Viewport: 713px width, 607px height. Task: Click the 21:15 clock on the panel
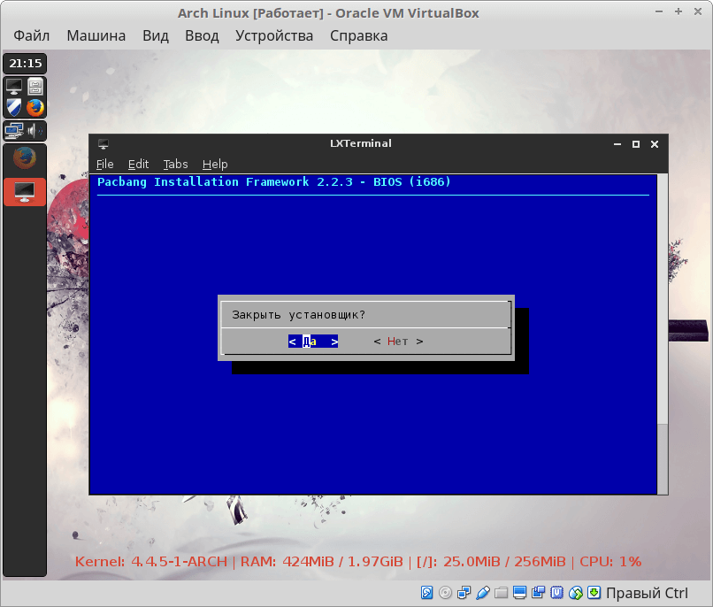(x=26, y=64)
